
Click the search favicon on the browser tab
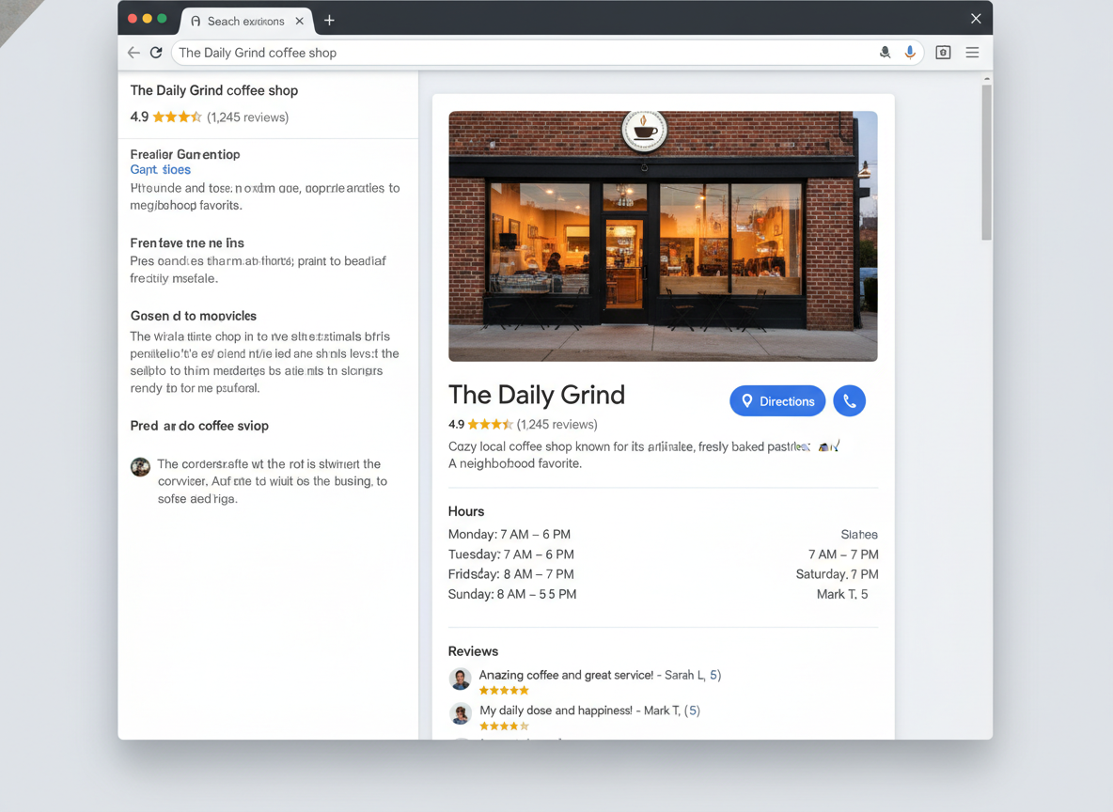(x=194, y=21)
